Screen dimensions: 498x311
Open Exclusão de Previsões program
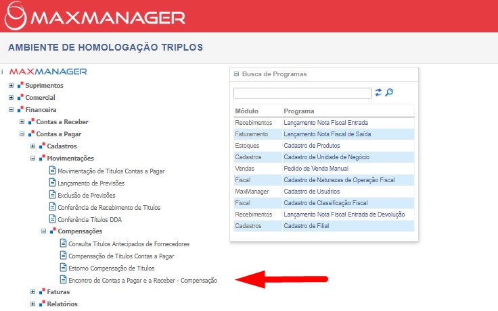[x=87, y=196]
